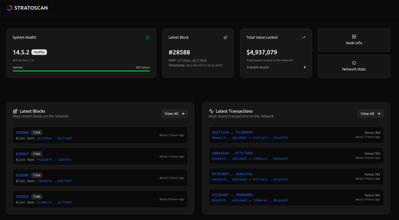The image size is (399, 220).
Task: View all latest transactions
Action: click(371, 113)
